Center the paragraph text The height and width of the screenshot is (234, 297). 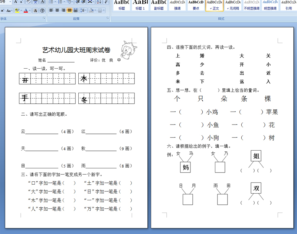(x=58, y=10)
